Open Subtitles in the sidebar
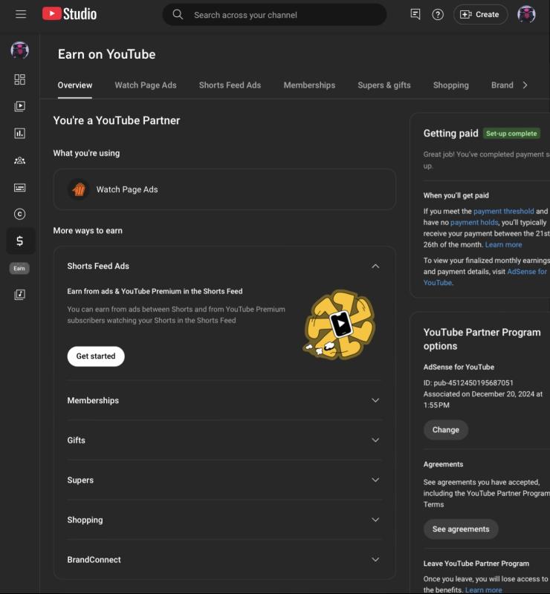This screenshot has width=550, height=594. point(20,188)
